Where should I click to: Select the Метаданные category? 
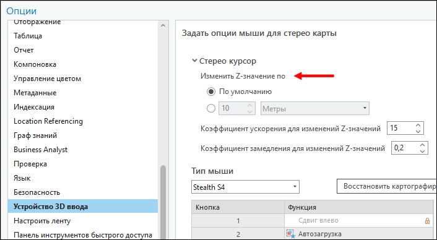35,93
